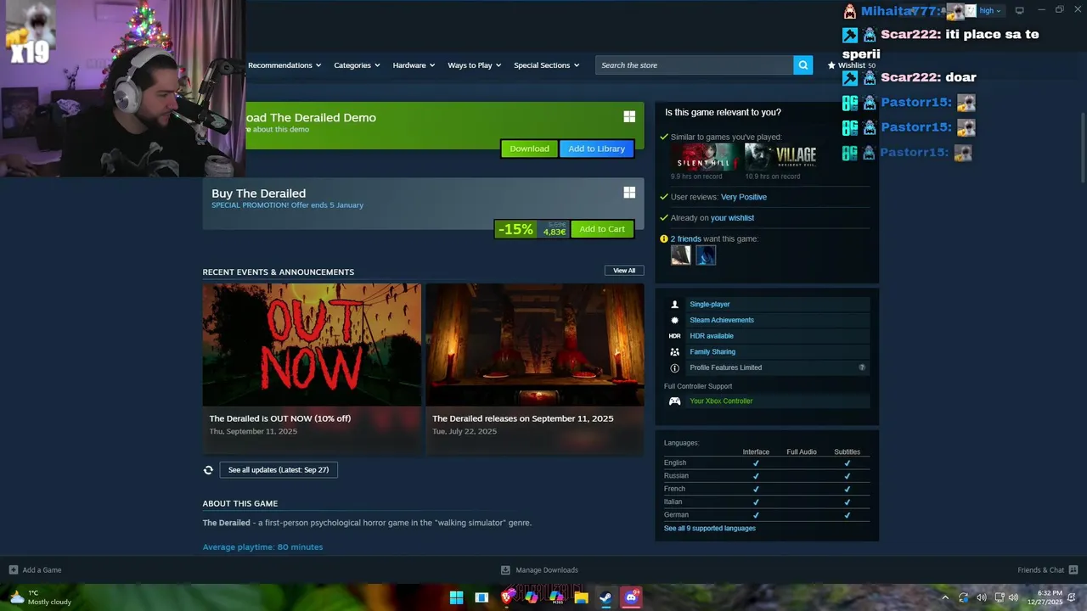1087x611 pixels.
Task: Click the Russian language row
Action: (766, 476)
